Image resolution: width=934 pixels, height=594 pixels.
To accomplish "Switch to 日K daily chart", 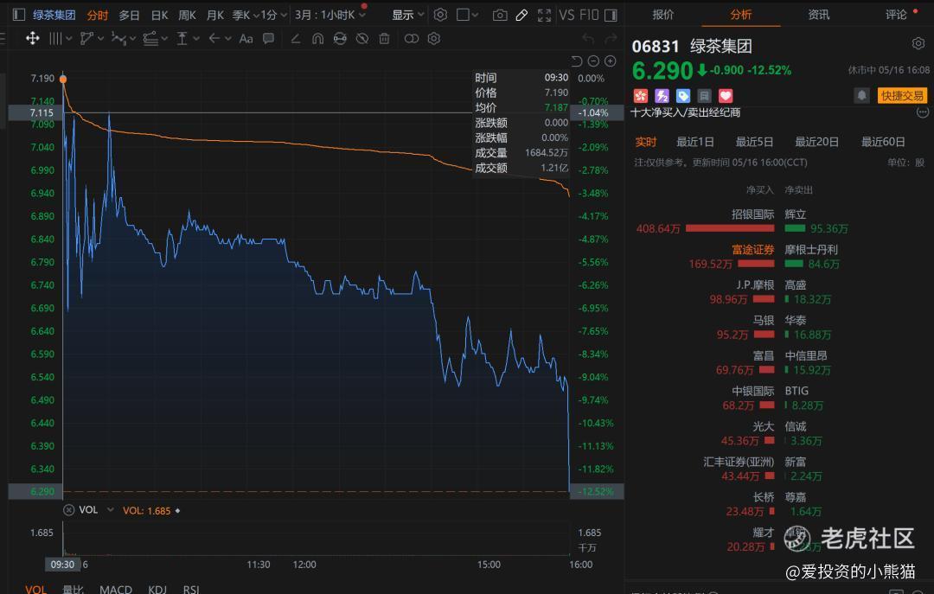I will coord(159,15).
